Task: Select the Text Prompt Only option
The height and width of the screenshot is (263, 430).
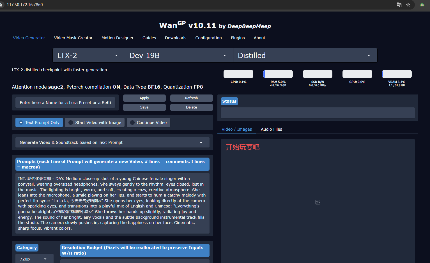Action: pyautogui.click(x=39, y=123)
